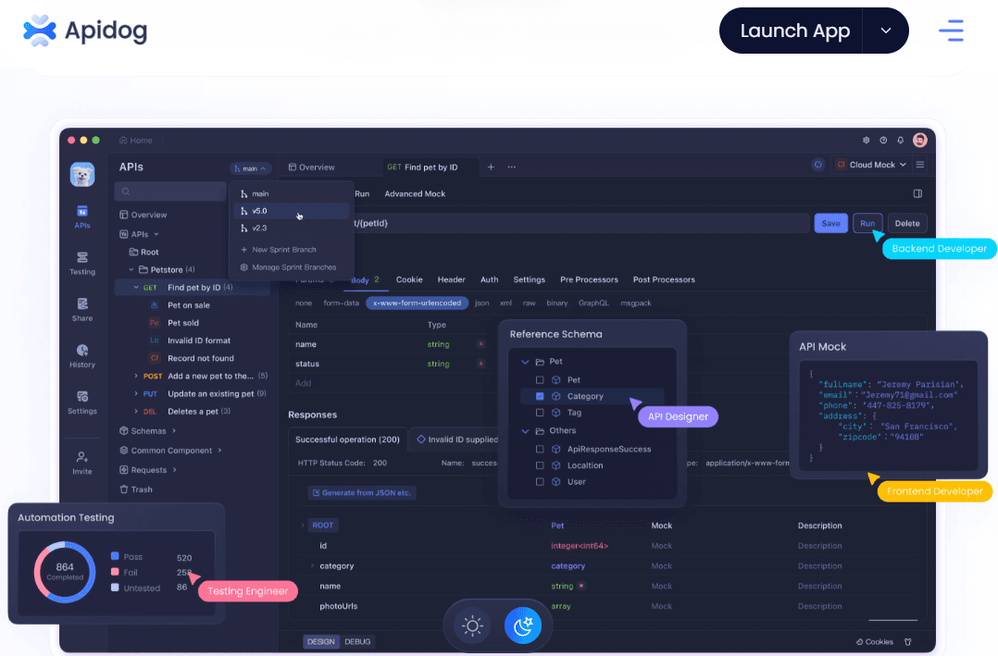The width and height of the screenshot is (998, 656).
Task: Select the v2.3 branch
Action: [x=292, y=228]
